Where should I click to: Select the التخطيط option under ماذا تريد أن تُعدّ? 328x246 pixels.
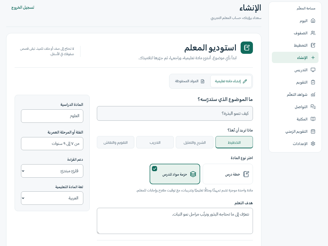pyautogui.click(x=234, y=142)
